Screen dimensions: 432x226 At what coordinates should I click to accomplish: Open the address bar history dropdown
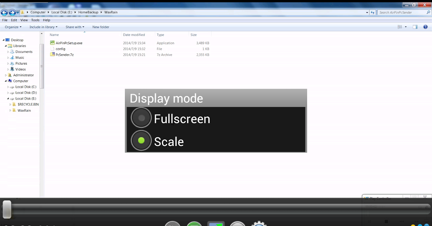click(367, 12)
